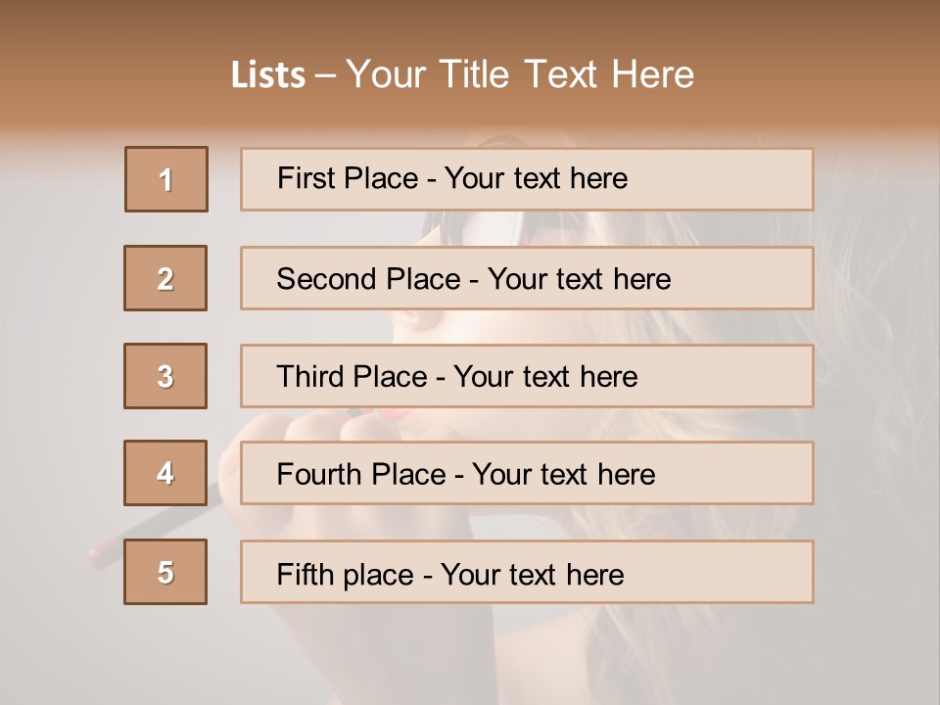This screenshot has width=940, height=705.
Task: Click the empty brown band above title
Action: (470, 22)
